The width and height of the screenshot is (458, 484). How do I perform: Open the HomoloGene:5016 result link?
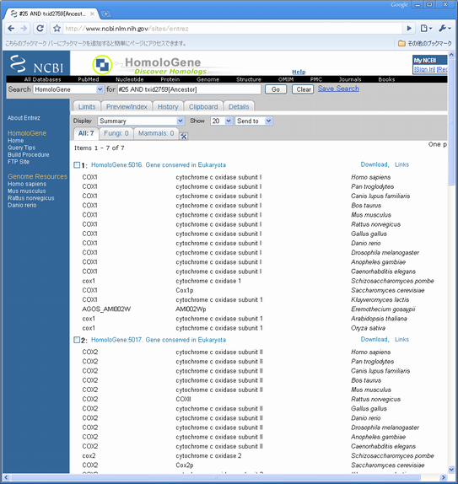(x=159, y=164)
